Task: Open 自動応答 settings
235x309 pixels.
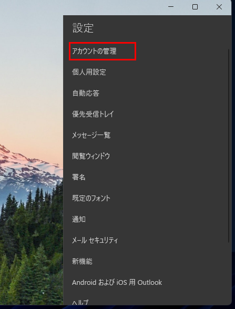Action: [x=86, y=93]
